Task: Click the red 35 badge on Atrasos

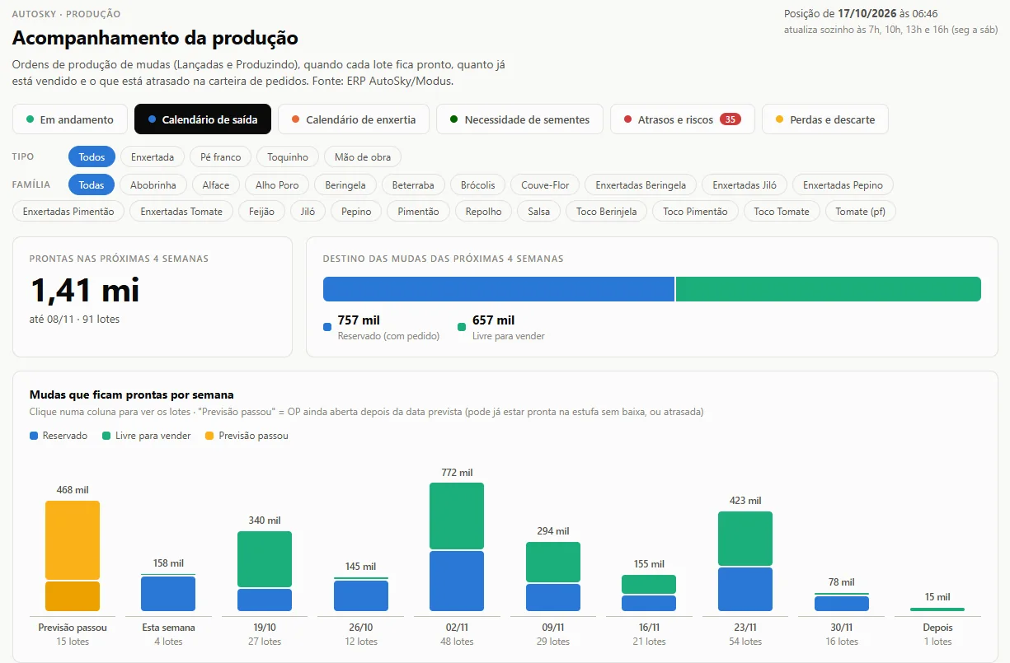Action: (730, 119)
